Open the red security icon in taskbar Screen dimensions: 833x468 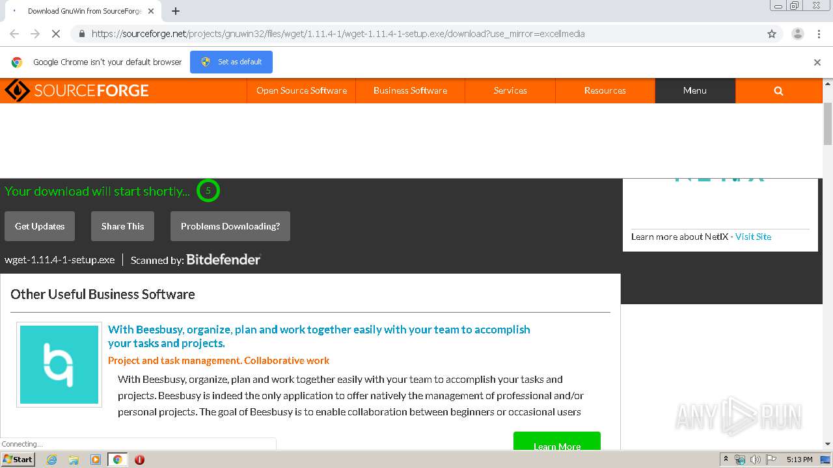139,460
